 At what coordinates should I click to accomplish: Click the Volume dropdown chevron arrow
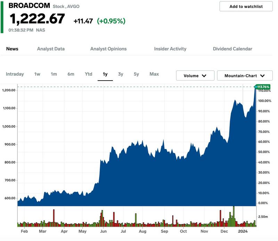tap(204, 76)
